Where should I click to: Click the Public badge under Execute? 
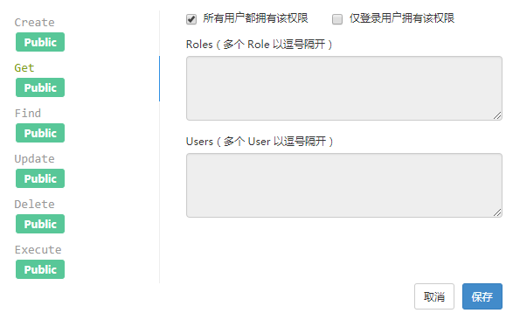click(x=40, y=269)
